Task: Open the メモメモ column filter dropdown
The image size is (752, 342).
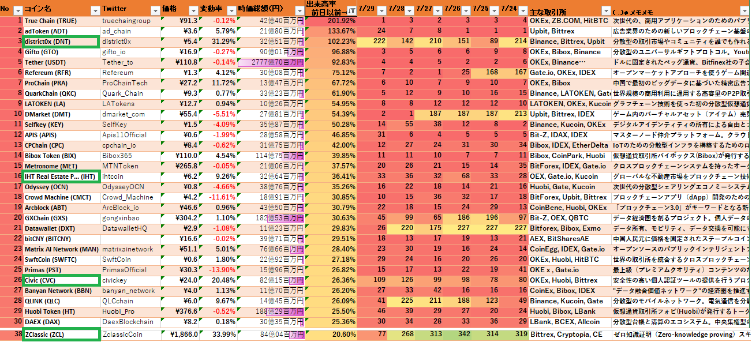Action: point(744,10)
